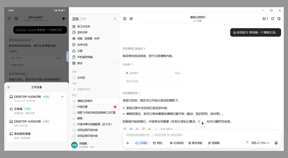Open the task list icon showing 1
The image size is (288, 158).
click(265, 19)
